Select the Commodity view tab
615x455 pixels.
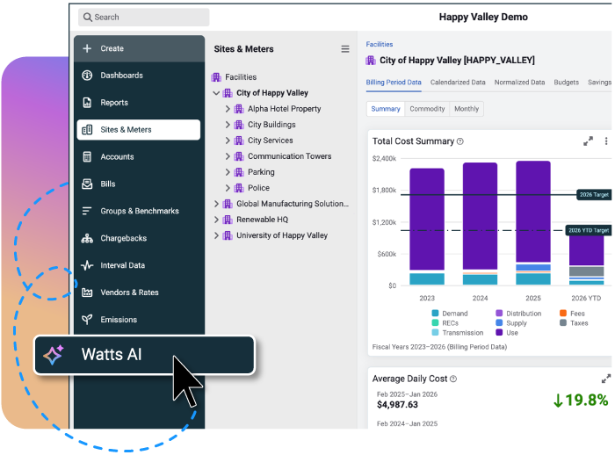click(x=427, y=109)
